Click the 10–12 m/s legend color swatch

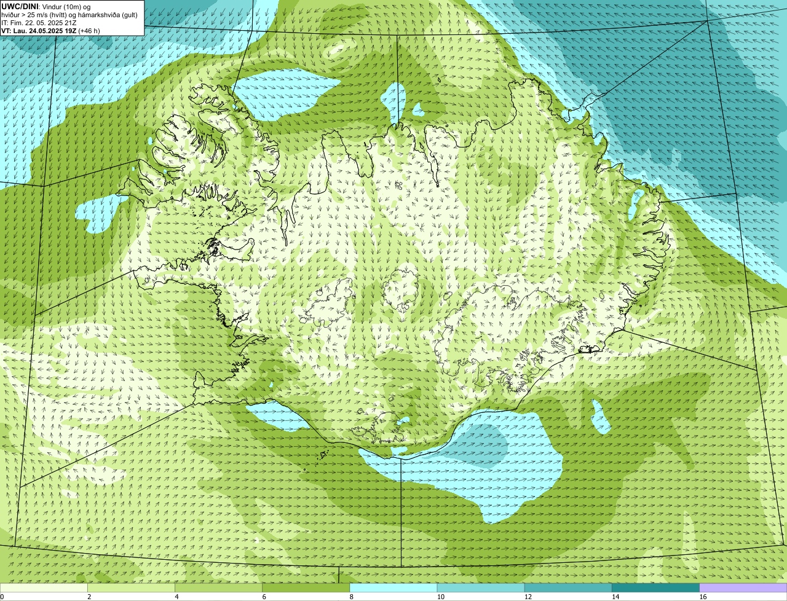click(x=481, y=587)
